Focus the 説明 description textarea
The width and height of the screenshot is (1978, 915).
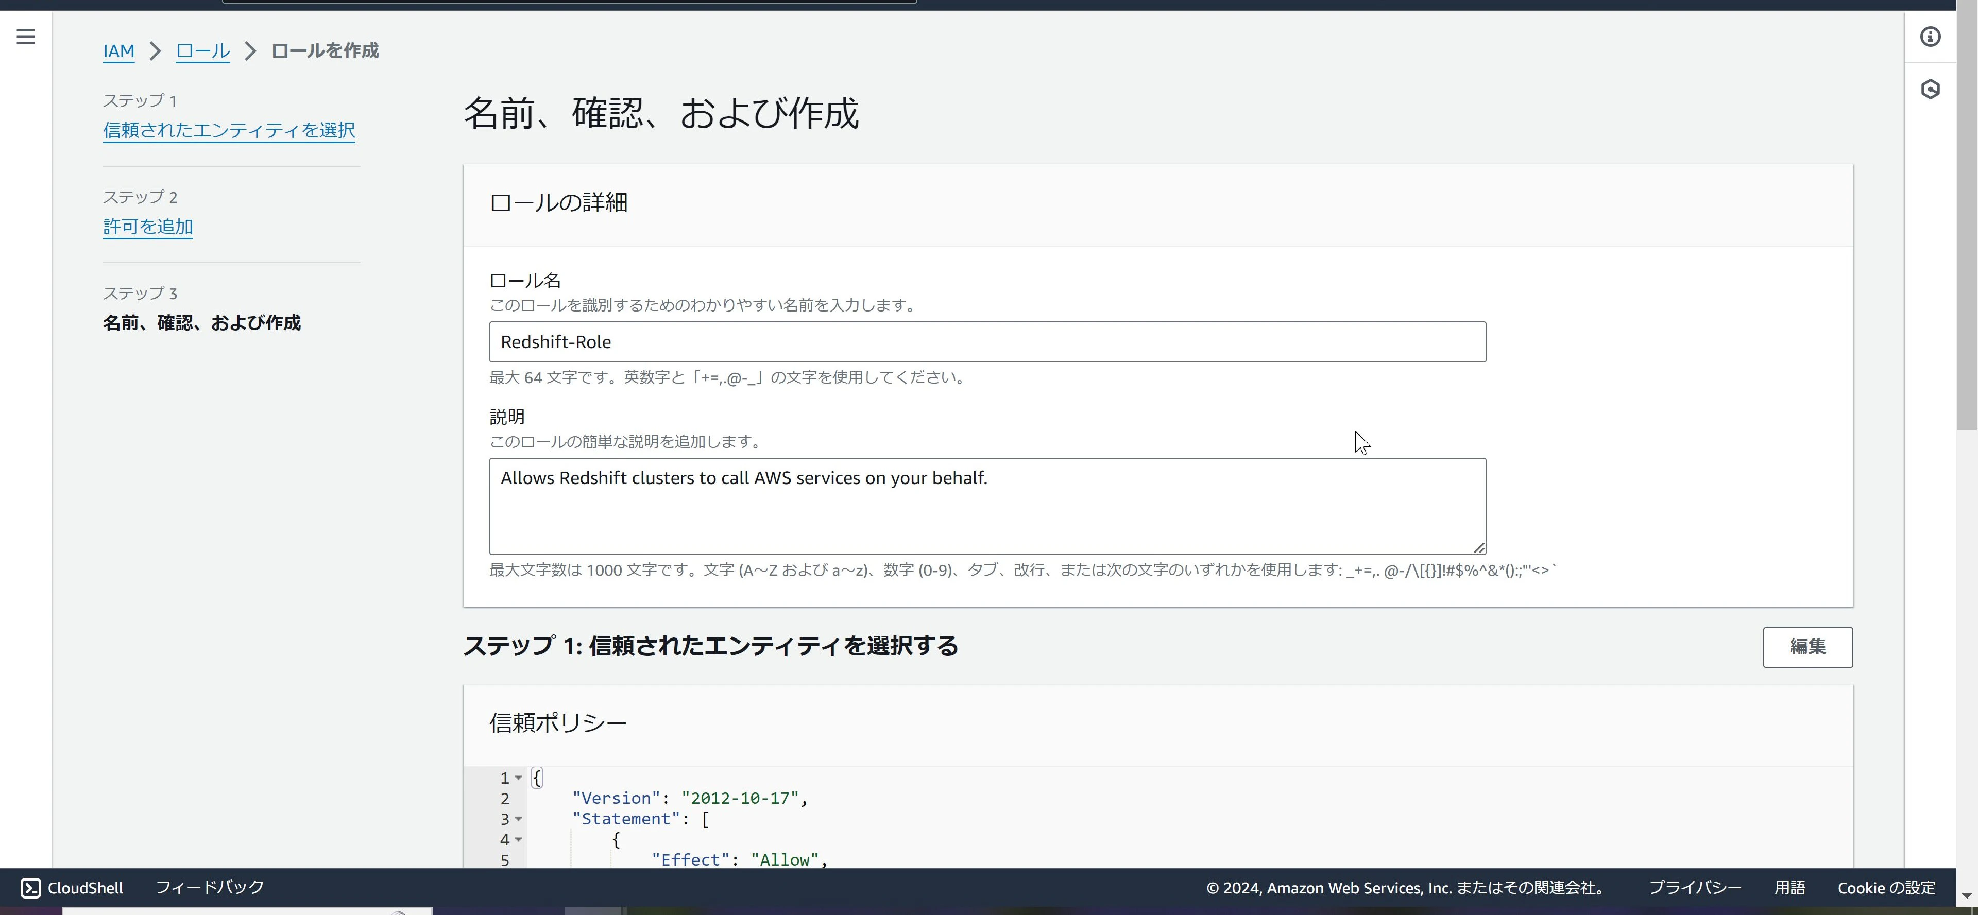point(987,506)
